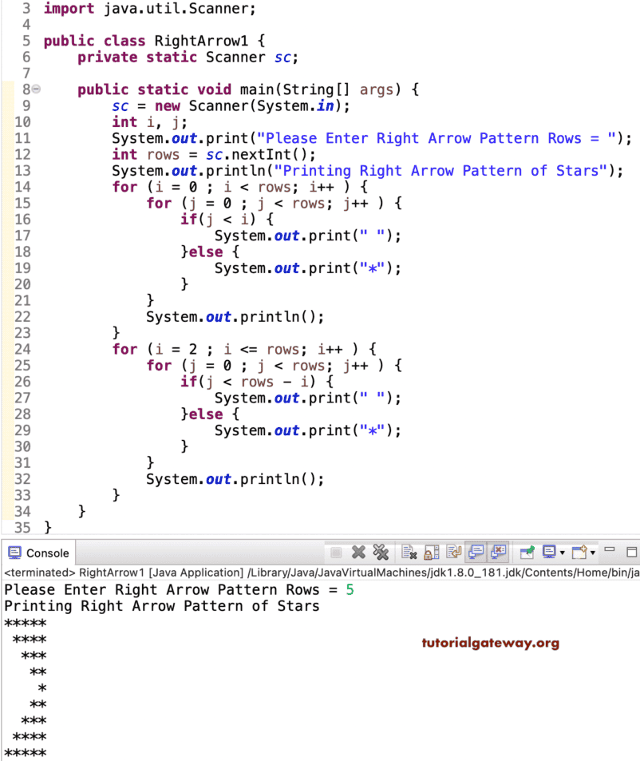Click the Terminate button in Console toolbar
This screenshot has height=761, width=640.
pyautogui.click(x=335, y=552)
